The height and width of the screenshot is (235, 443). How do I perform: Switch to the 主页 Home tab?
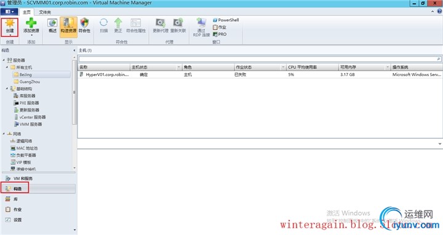click(x=26, y=12)
